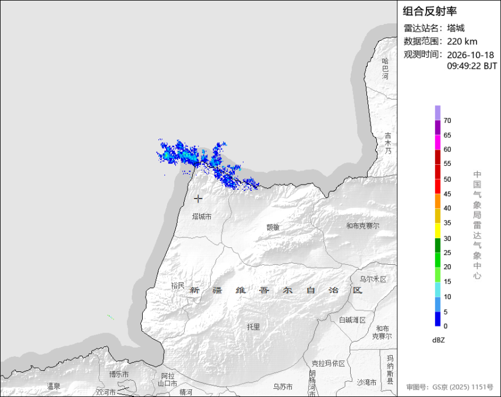Screen dimensions: 501x397
Task: Click the 塔城市 map label
Action: pyautogui.click(x=202, y=217)
